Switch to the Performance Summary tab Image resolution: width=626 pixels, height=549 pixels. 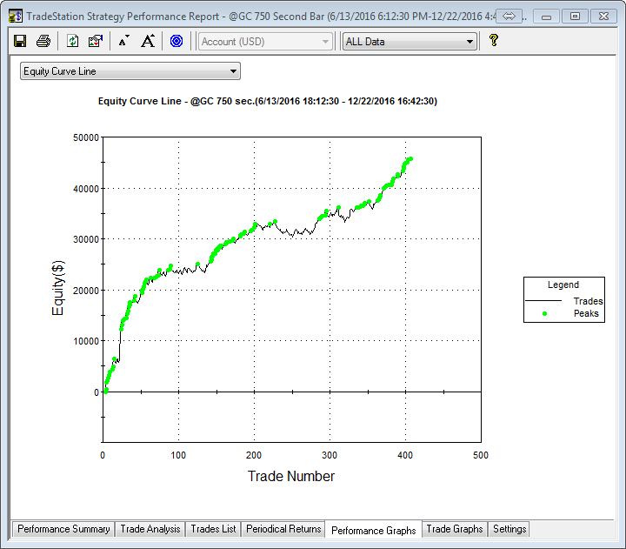point(63,529)
